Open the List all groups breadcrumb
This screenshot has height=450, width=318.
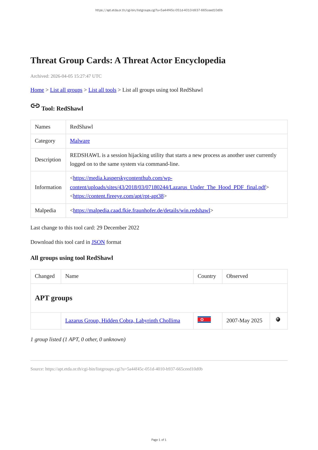66,90
